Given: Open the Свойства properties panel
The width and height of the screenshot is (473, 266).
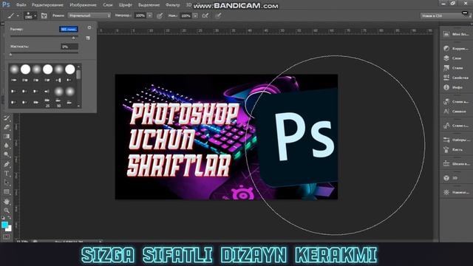Looking at the screenshot, I should click(x=456, y=78).
